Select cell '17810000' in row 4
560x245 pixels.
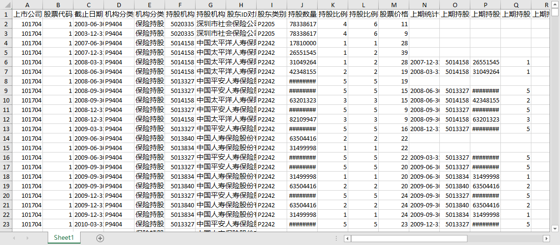click(x=302, y=43)
